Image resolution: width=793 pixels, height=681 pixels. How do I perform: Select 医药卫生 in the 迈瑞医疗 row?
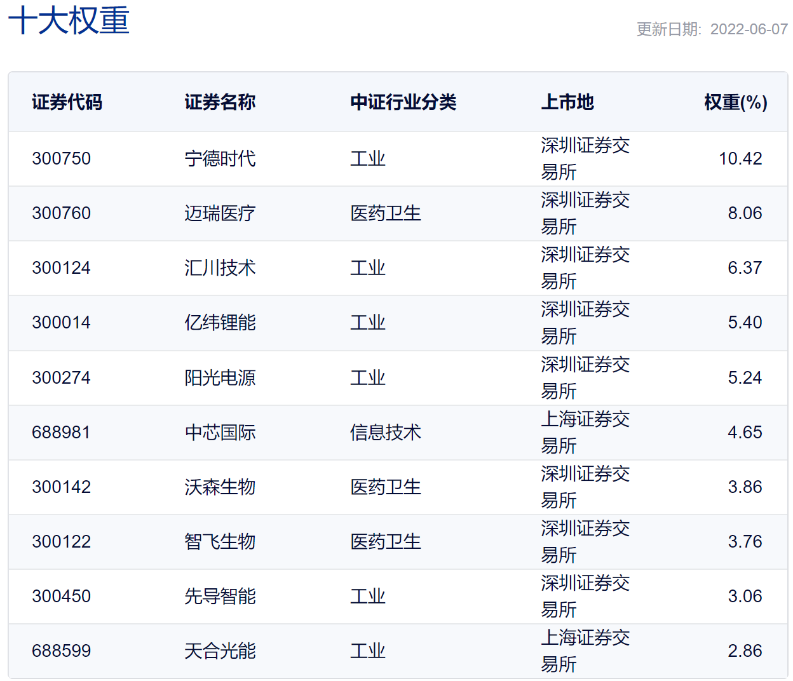coord(386,213)
